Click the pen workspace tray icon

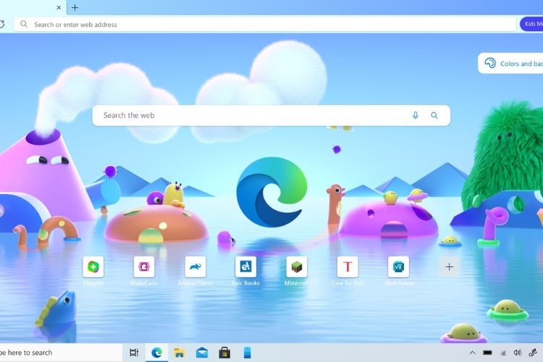click(x=533, y=353)
